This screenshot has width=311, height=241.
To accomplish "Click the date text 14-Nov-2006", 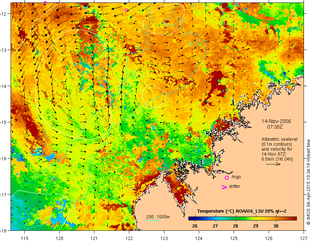I will [x=276, y=121].
